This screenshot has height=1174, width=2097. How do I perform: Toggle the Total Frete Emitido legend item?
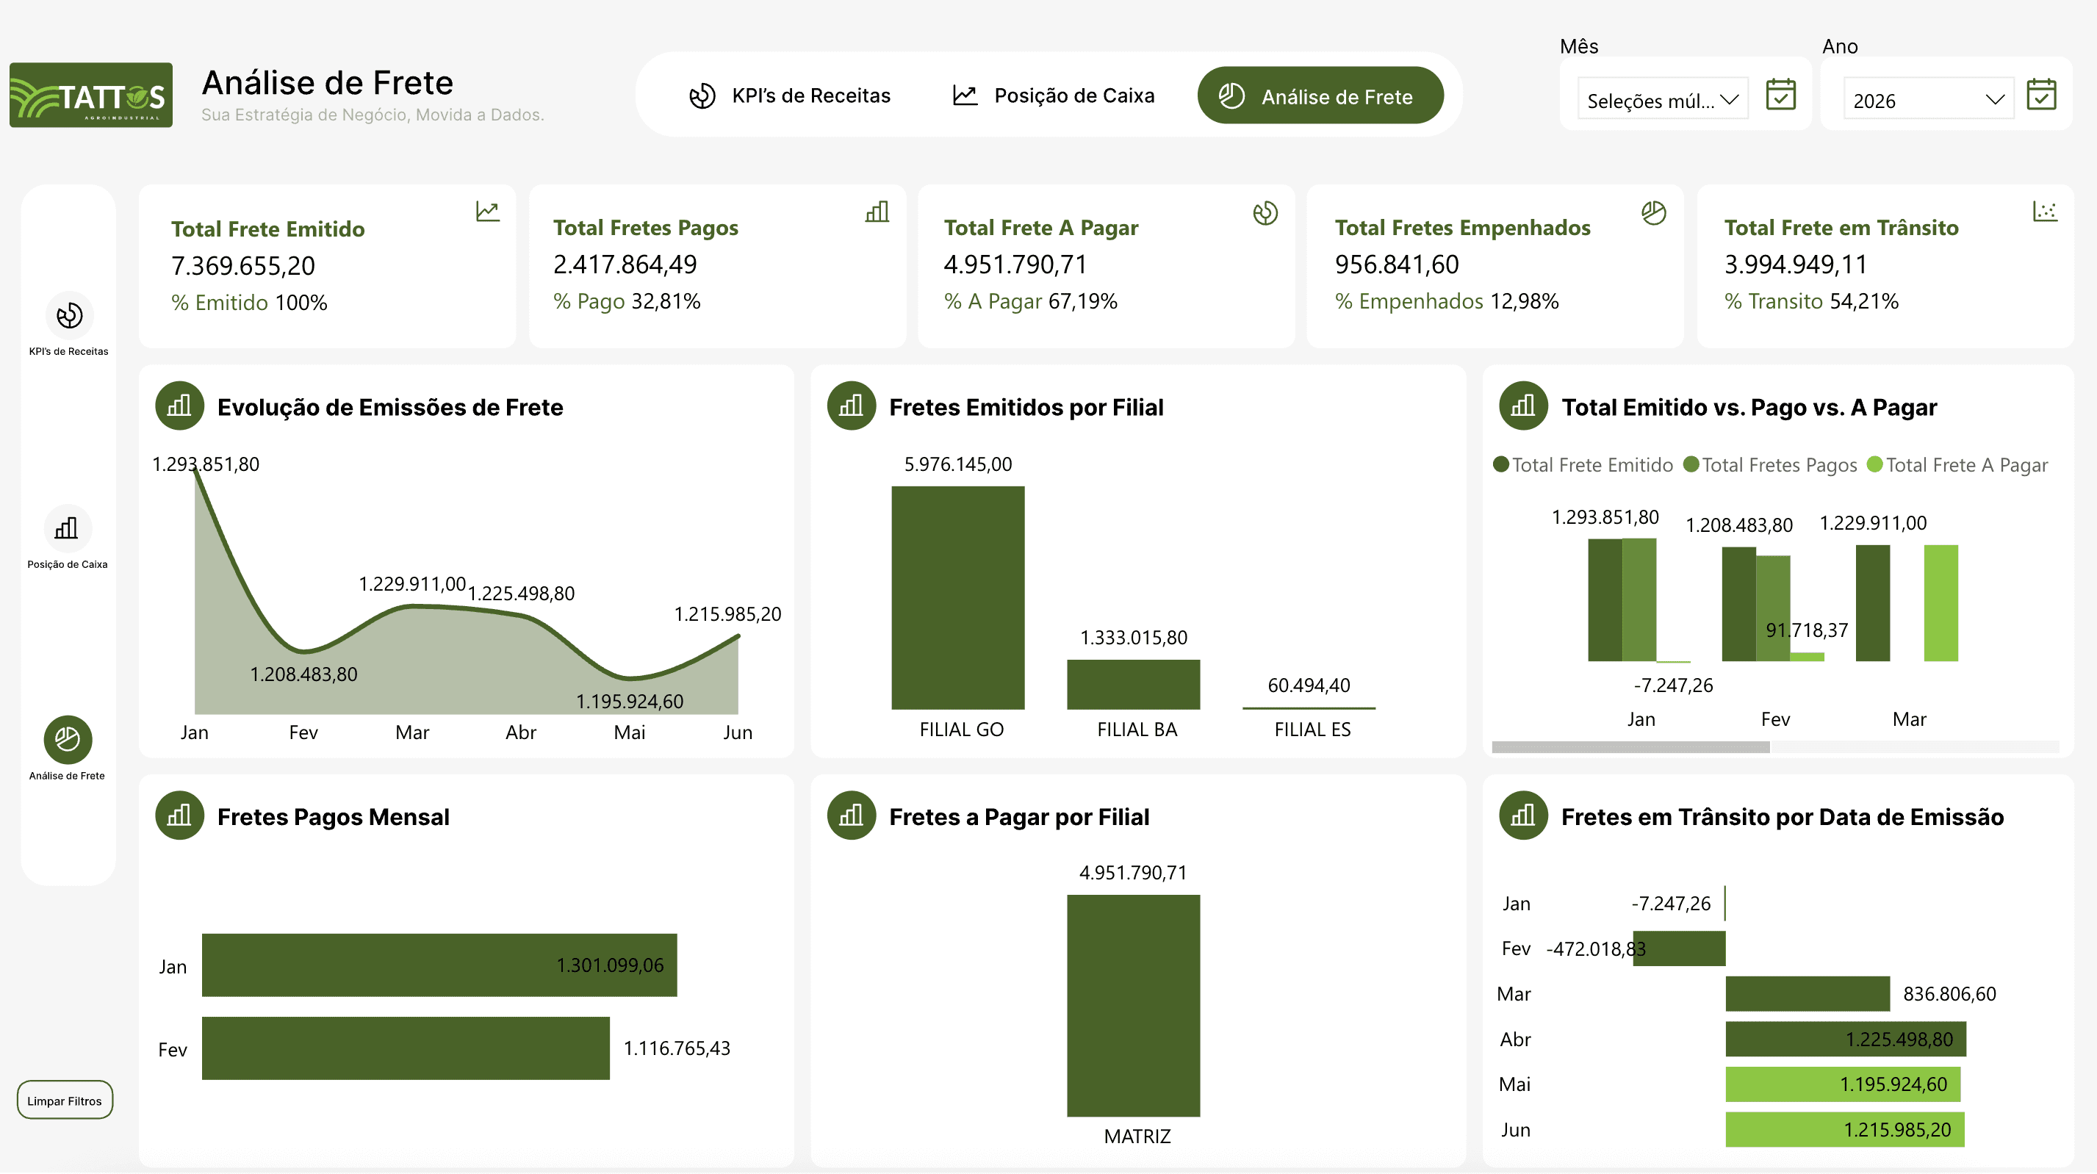(x=1583, y=465)
